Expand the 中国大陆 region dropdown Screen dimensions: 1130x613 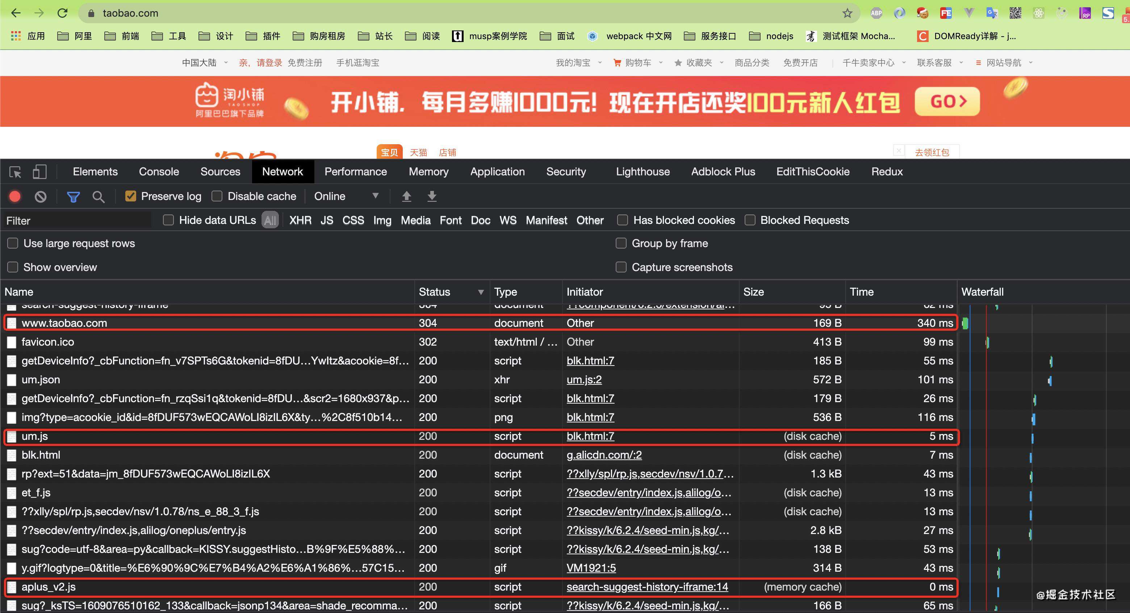point(226,63)
